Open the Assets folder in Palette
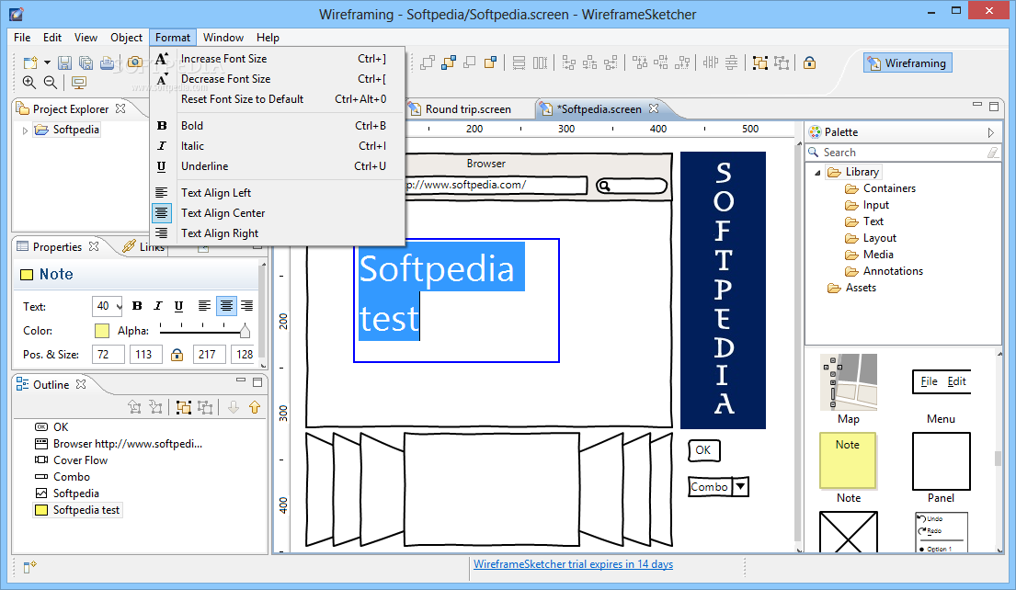 [851, 288]
